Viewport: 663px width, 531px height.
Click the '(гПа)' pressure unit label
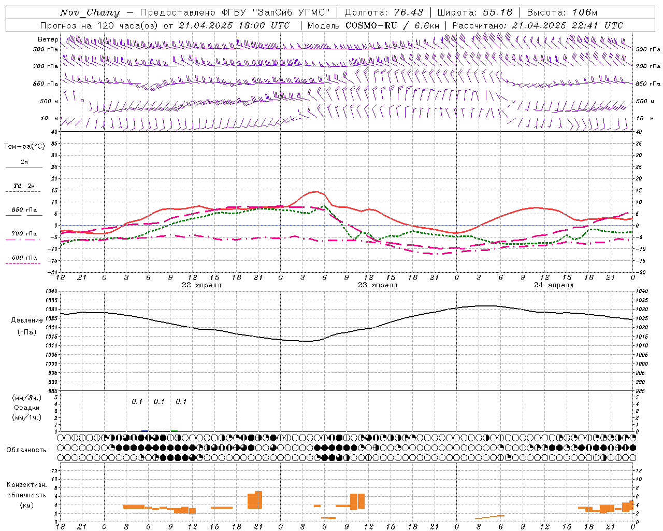[x=27, y=332]
